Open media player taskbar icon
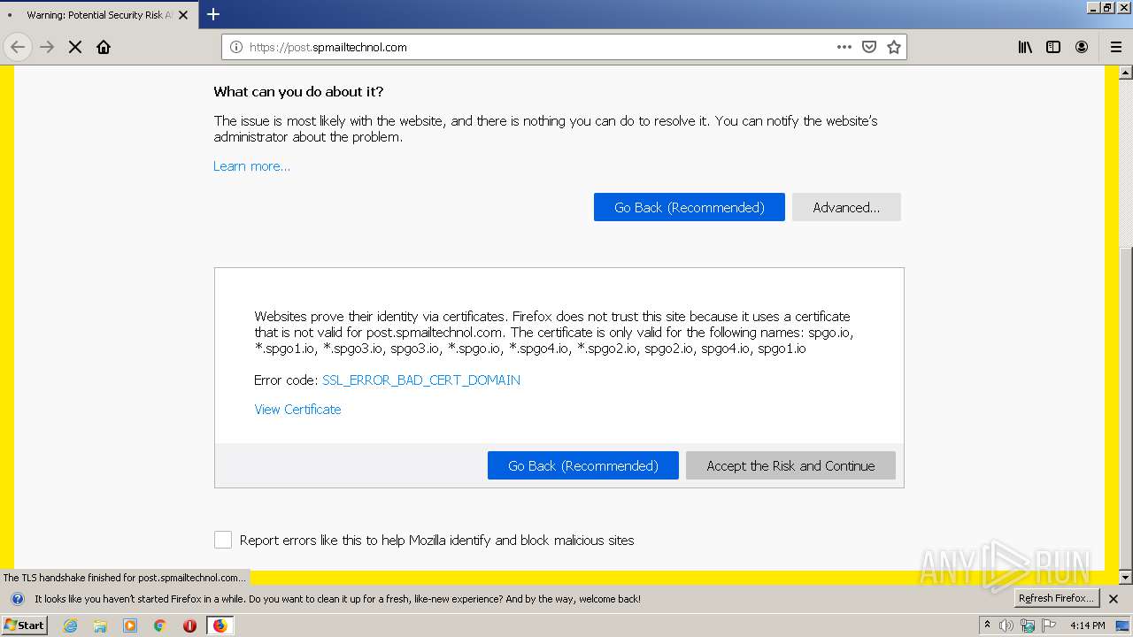Screen dimensions: 1133x637 tap(130, 625)
